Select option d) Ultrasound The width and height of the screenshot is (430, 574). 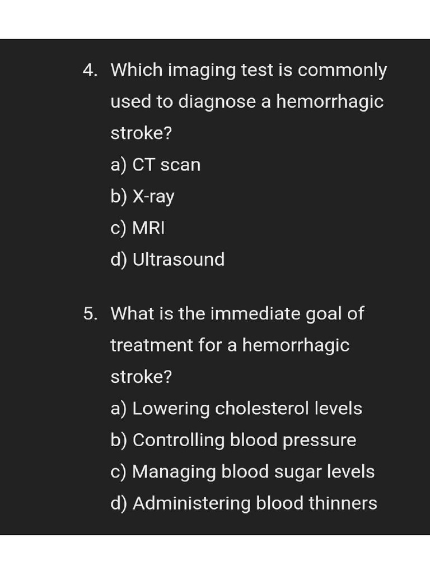point(167,259)
